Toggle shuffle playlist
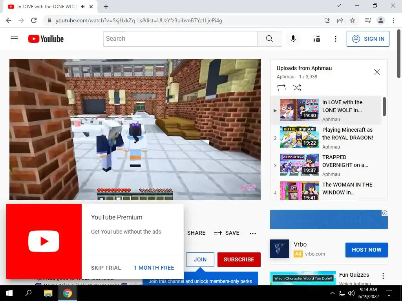 point(297,88)
